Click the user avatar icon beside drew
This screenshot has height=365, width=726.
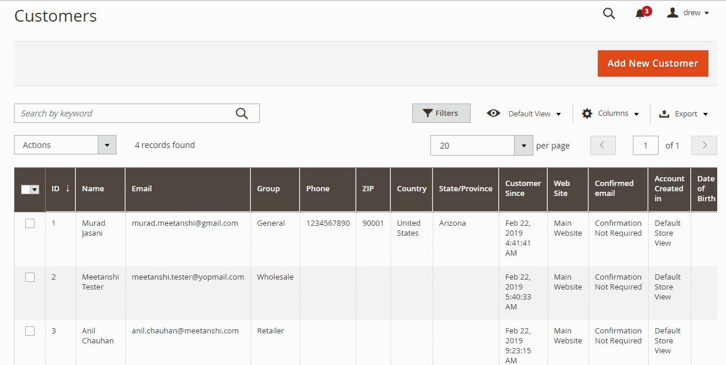pos(673,12)
